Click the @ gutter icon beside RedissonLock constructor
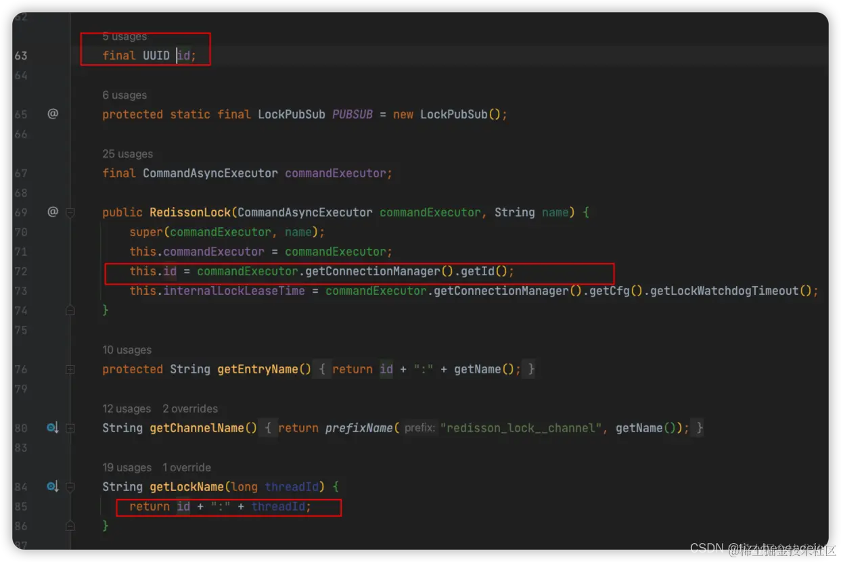 click(x=53, y=212)
